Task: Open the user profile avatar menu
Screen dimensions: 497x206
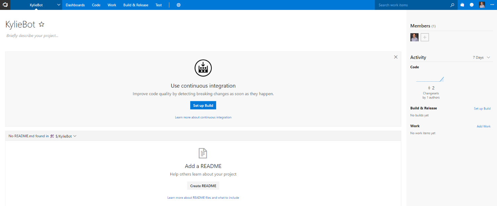Action: [482, 5]
